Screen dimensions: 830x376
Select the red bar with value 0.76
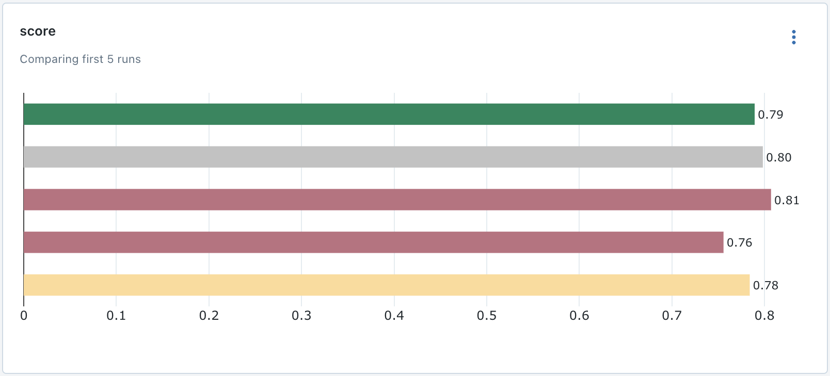tap(361, 242)
